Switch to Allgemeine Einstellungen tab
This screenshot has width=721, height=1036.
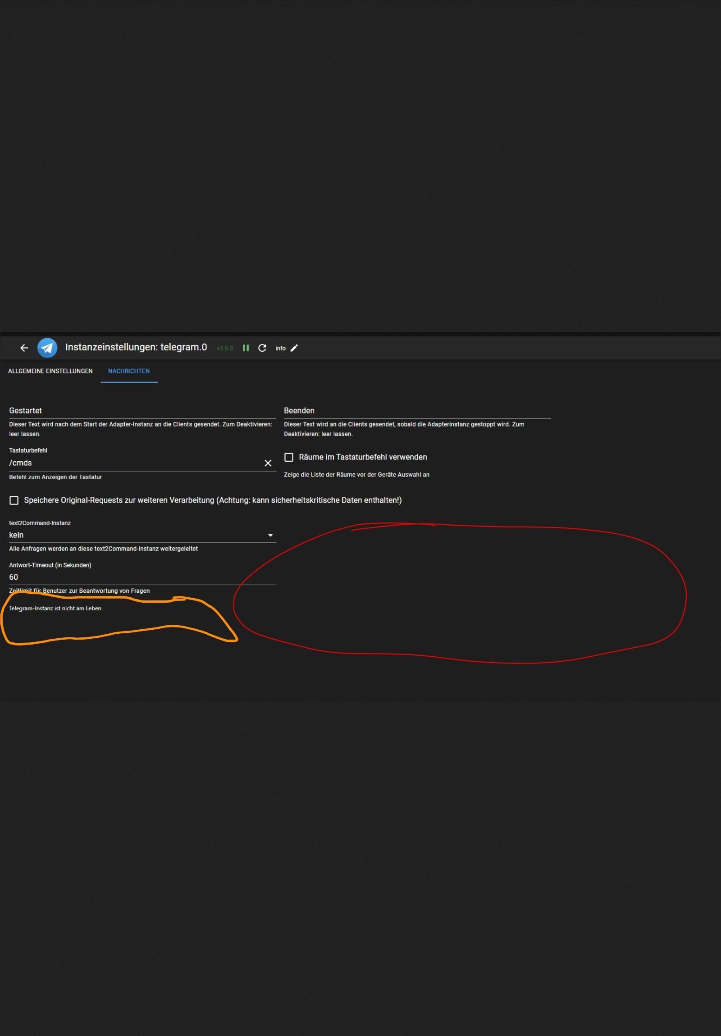50,371
